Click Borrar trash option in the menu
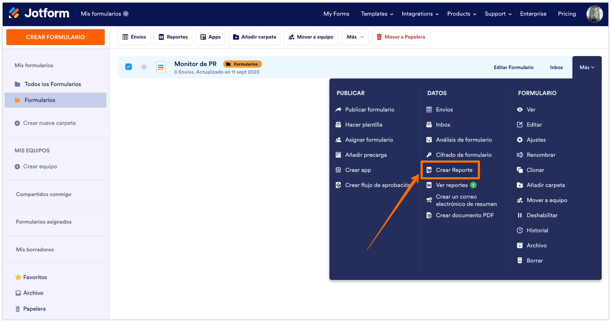The height and width of the screenshot is (322, 611). [530, 261]
